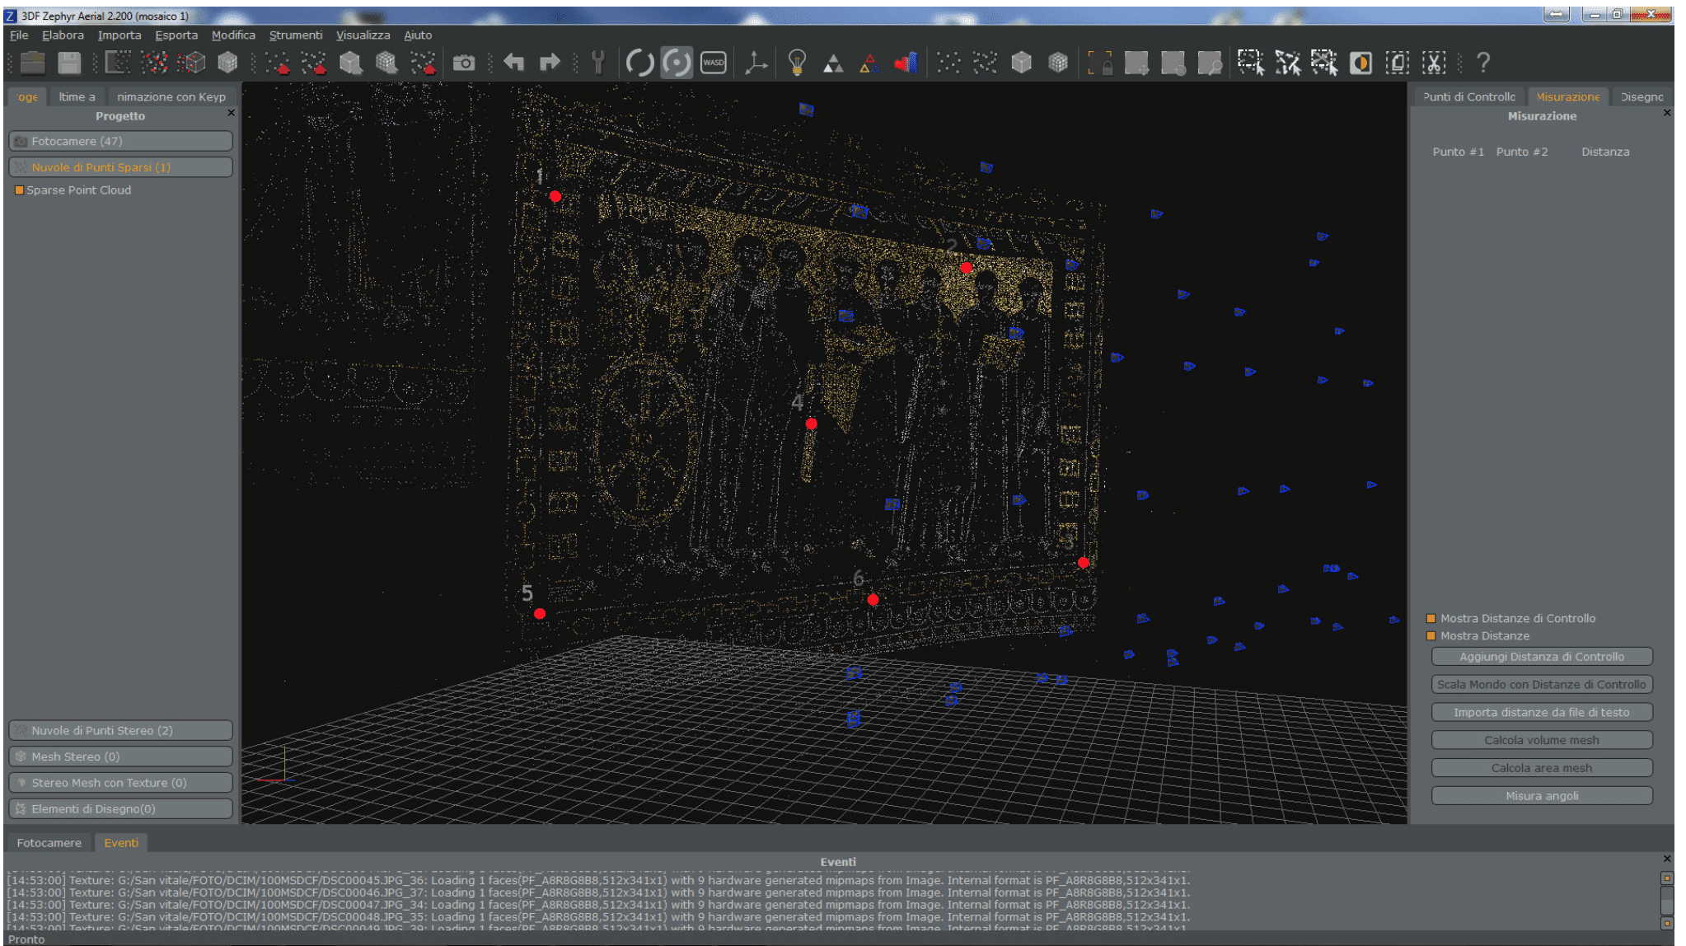Close the Misurazione panel

(1667, 113)
